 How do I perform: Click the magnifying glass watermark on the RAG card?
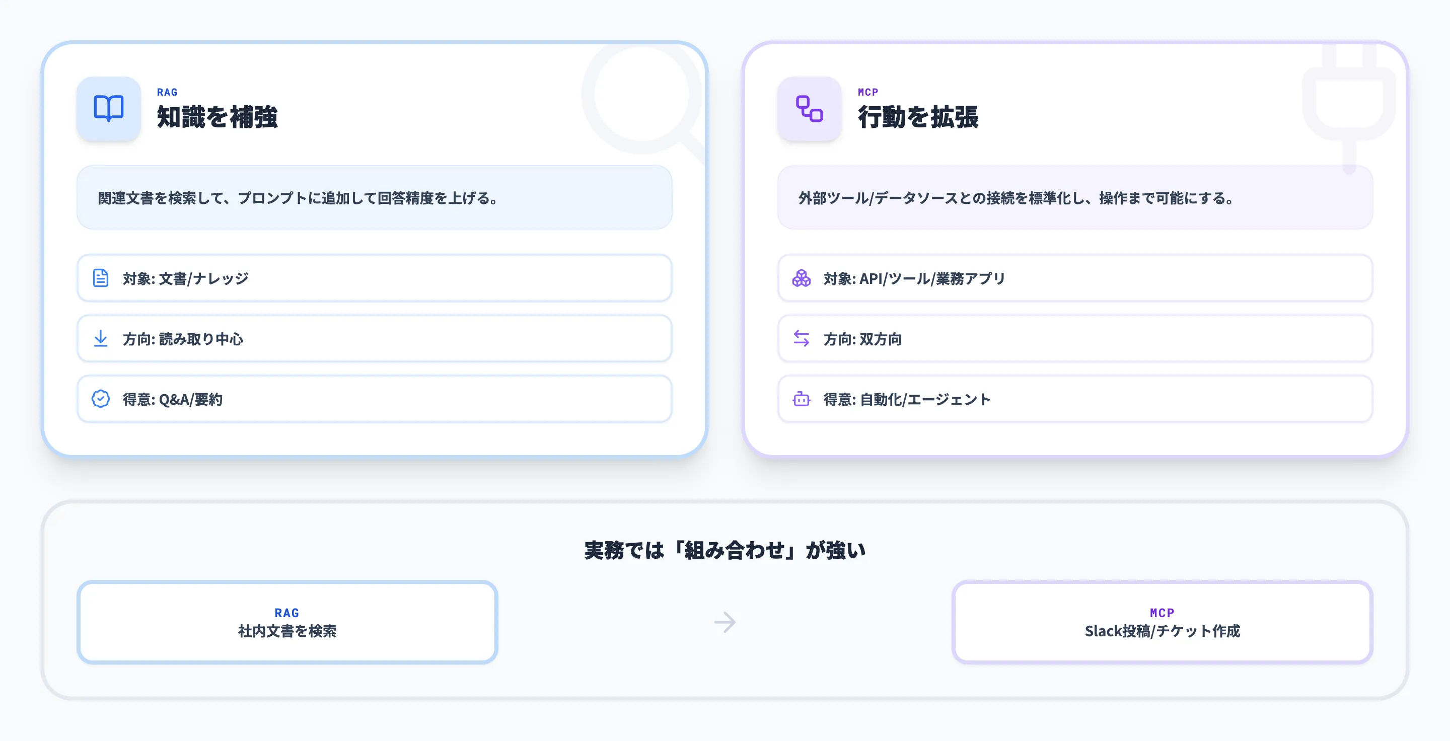coord(642,101)
